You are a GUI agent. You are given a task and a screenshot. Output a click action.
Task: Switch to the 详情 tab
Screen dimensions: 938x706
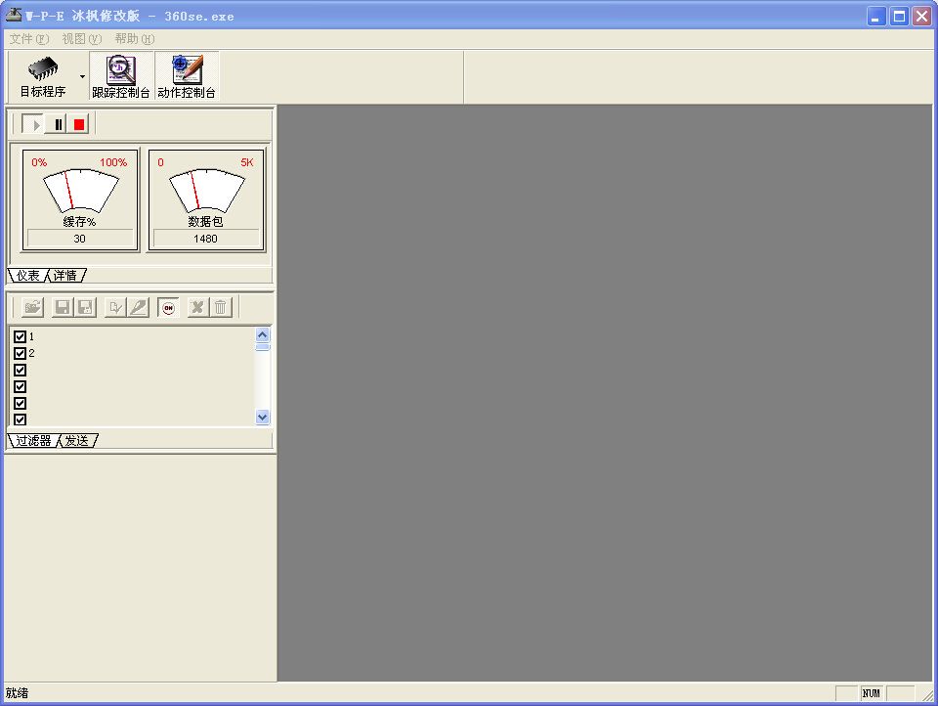point(65,276)
